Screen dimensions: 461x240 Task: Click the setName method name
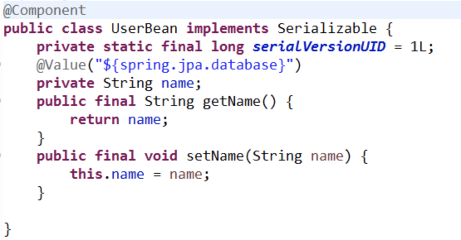pyautogui.click(x=215, y=156)
